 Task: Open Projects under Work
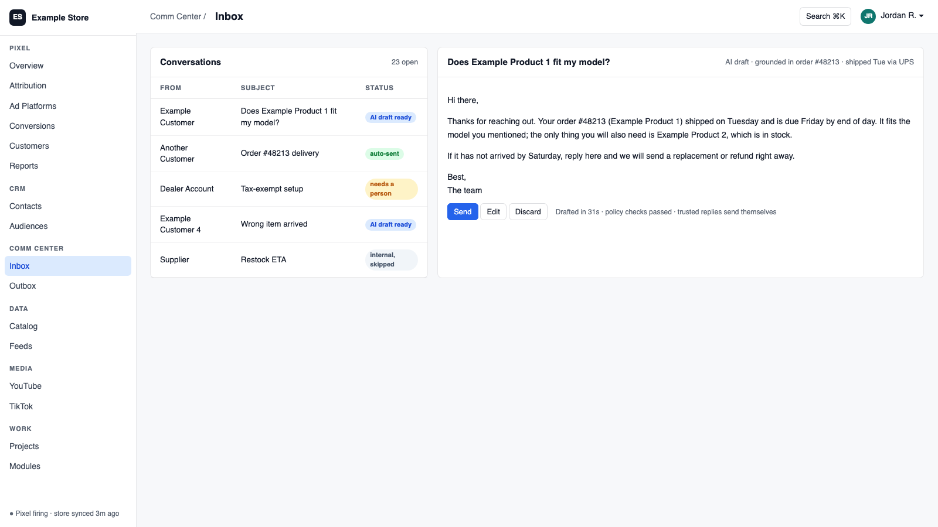(68, 446)
